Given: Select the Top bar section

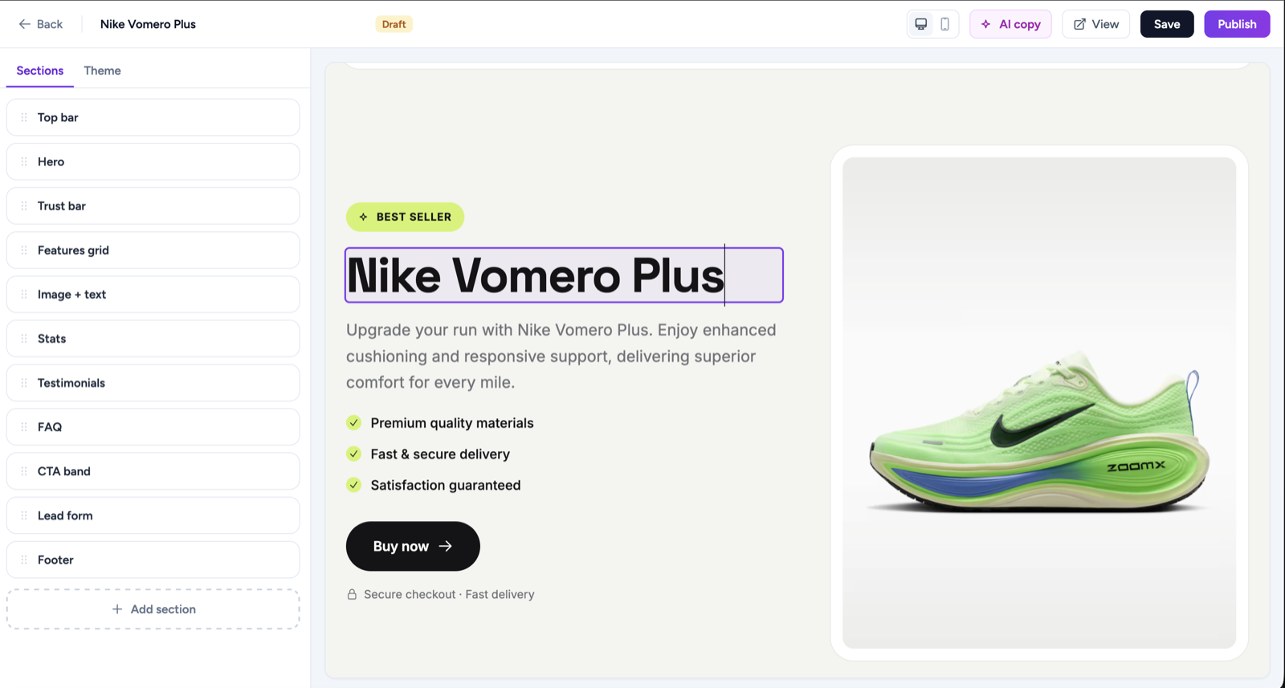Looking at the screenshot, I should (x=153, y=117).
